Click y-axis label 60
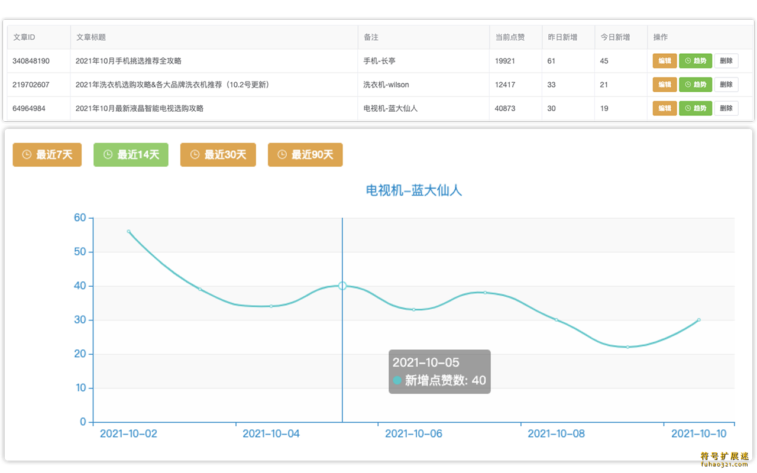757x473 pixels. pyautogui.click(x=80, y=218)
